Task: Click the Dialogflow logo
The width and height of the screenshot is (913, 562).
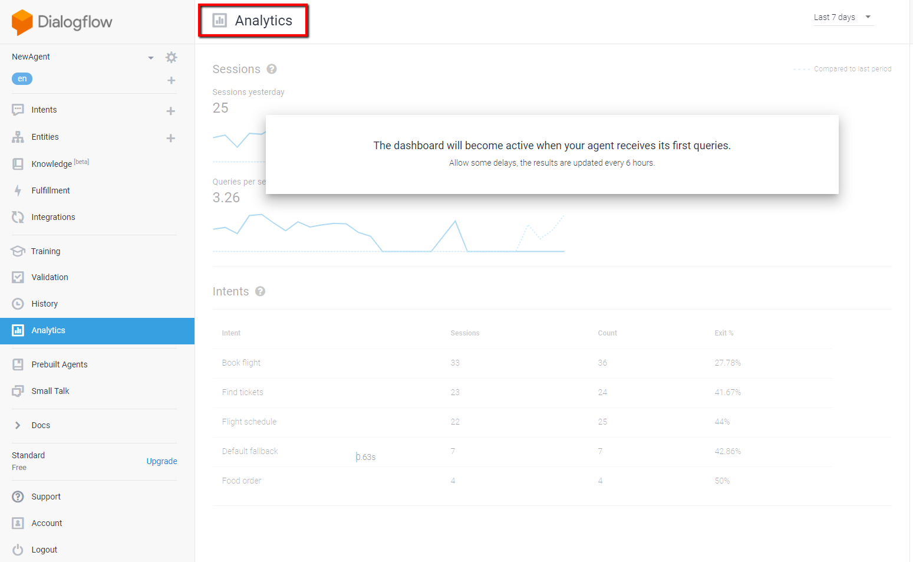Action: point(62,22)
